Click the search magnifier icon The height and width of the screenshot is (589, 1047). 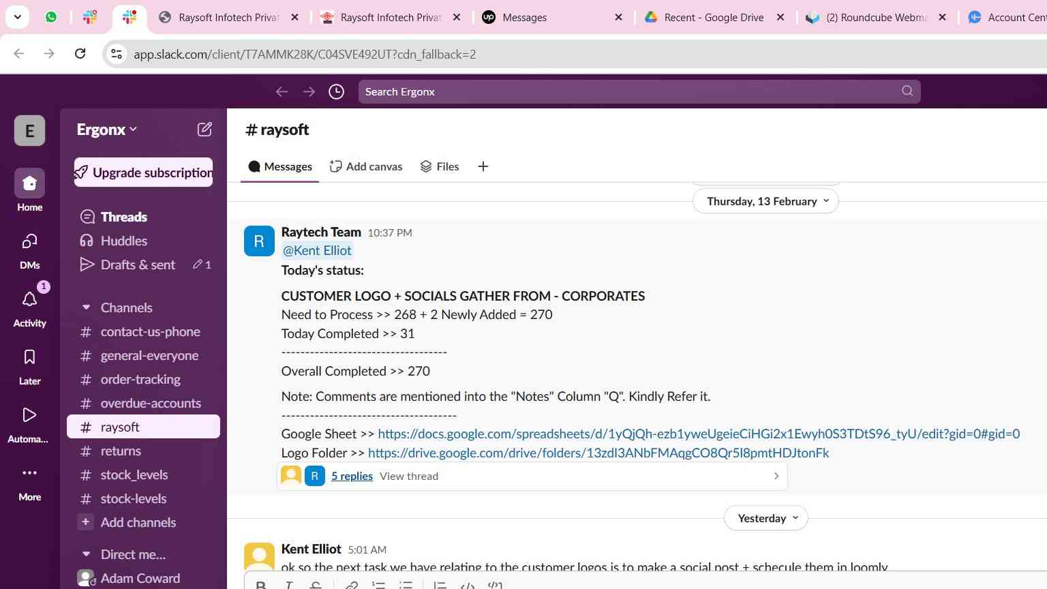(x=907, y=91)
